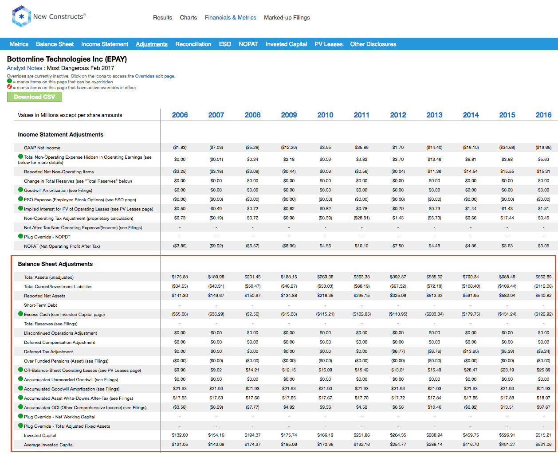The height and width of the screenshot is (453, 558).
Task: Go to the Invested Capital tab
Action: point(287,44)
